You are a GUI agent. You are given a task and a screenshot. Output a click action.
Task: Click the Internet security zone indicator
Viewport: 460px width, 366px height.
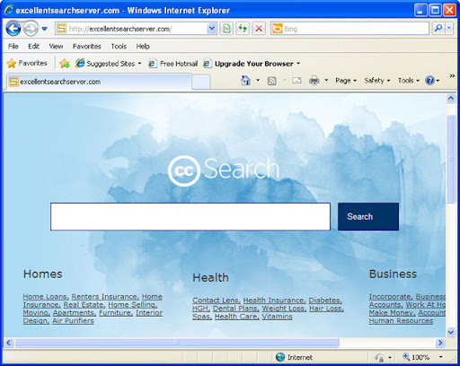[294, 357]
